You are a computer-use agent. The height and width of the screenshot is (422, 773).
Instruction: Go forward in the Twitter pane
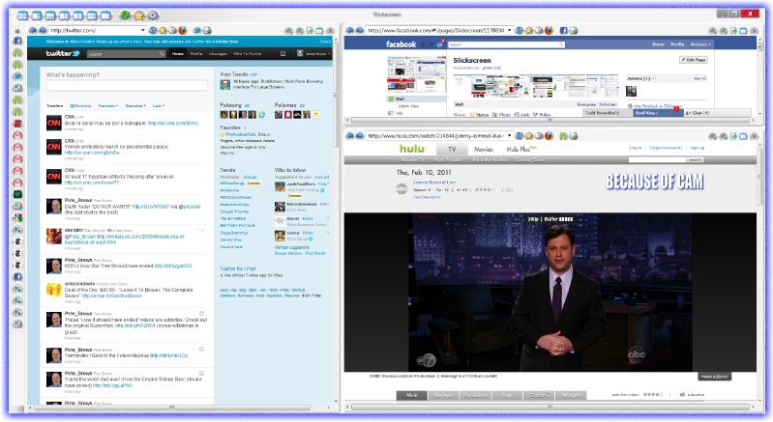pos(43,31)
